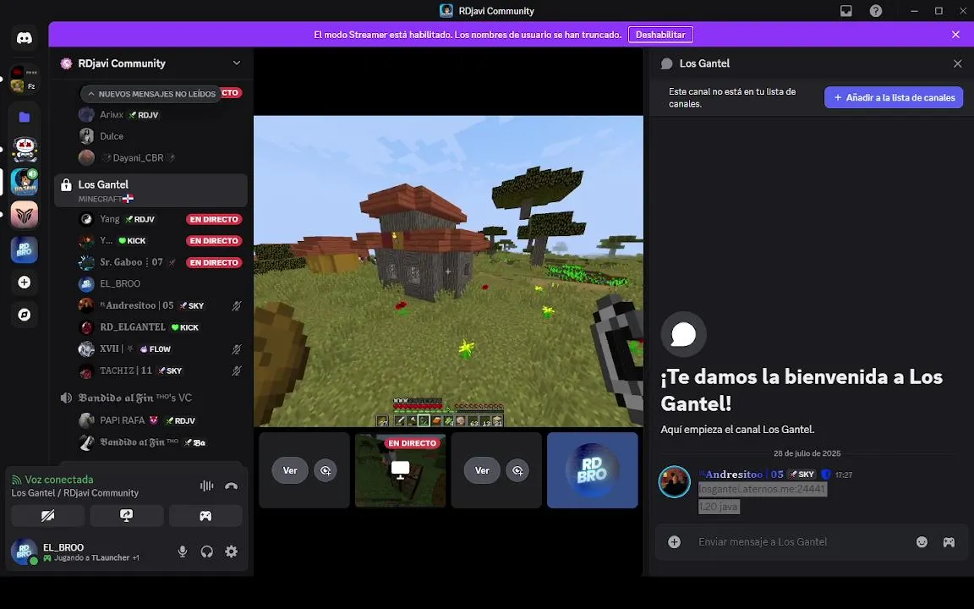Mute the microphone
This screenshot has width=974, height=609.
[x=183, y=551]
